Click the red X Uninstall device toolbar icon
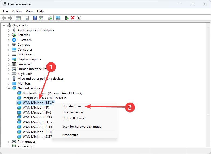The width and height of the screenshot is (211, 154). point(73,18)
